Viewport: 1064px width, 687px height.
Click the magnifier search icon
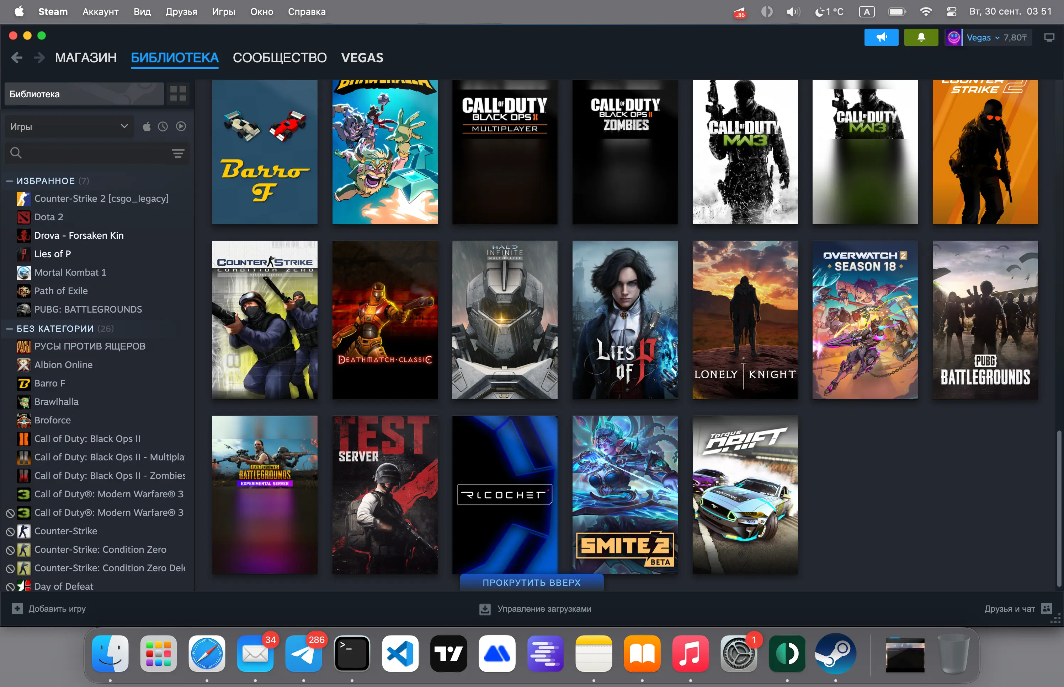click(16, 153)
